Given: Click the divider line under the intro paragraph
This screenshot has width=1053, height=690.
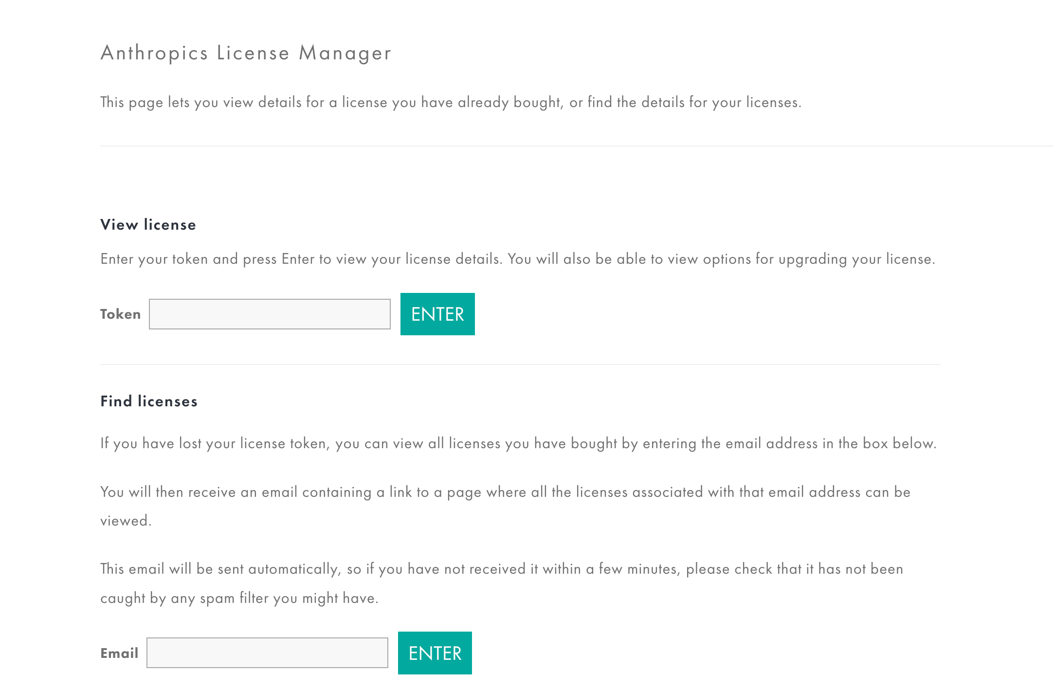Looking at the screenshot, I should [576, 146].
